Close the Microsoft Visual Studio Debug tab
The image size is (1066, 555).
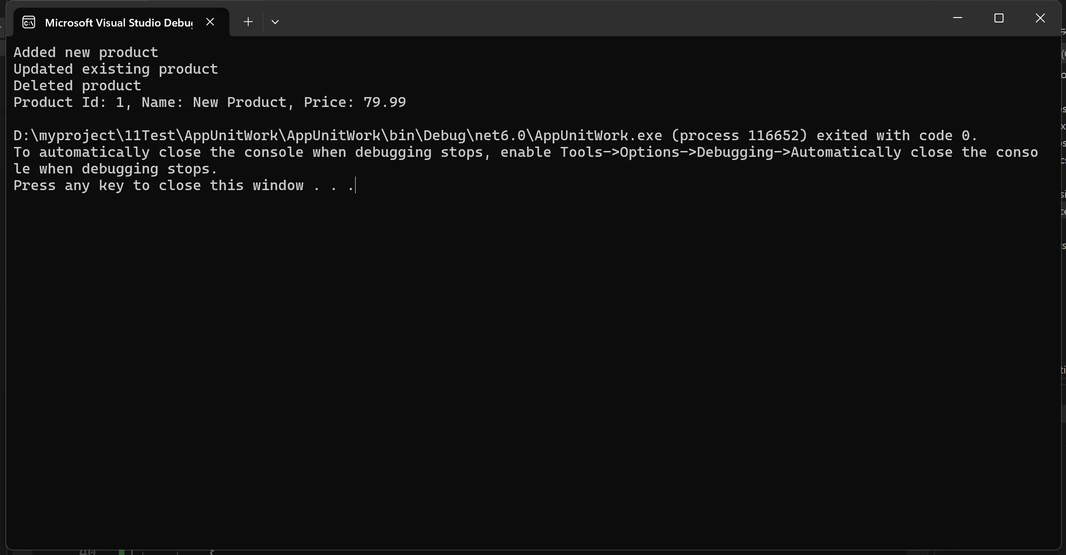(210, 22)
